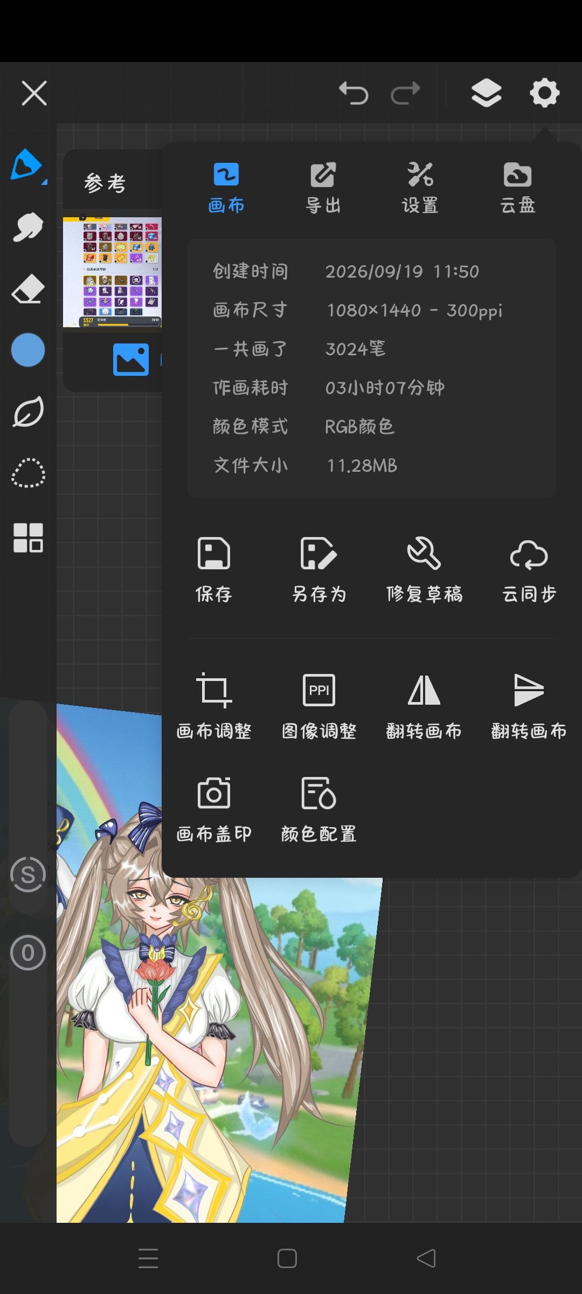Screen dimensions: 582x1294
Task: Open 颜色配置 color profile option
Action: [319, 810]
